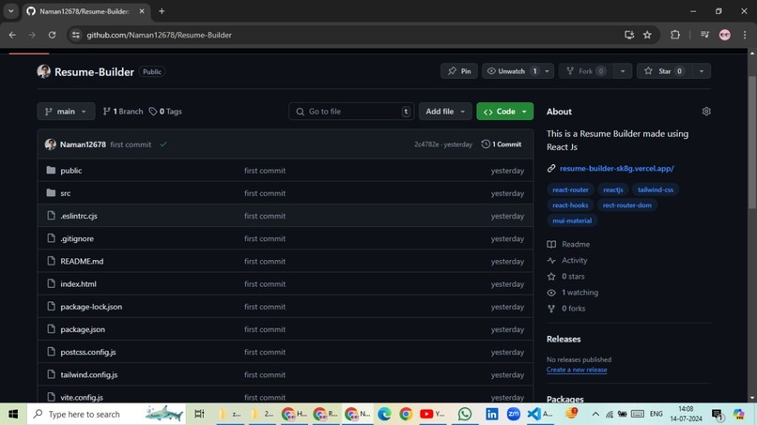Switch to the Resume-Builder browser tab

[85, 11]
